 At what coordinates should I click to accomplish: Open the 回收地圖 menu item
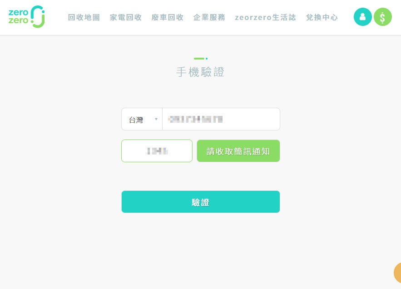pyautogui.click(x=84, y=17)
